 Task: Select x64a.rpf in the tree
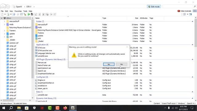(x=13, y=46)
